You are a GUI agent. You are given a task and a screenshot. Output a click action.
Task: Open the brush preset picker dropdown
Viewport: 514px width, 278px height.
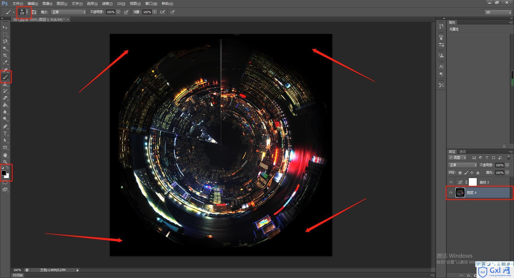coord(27,12)
